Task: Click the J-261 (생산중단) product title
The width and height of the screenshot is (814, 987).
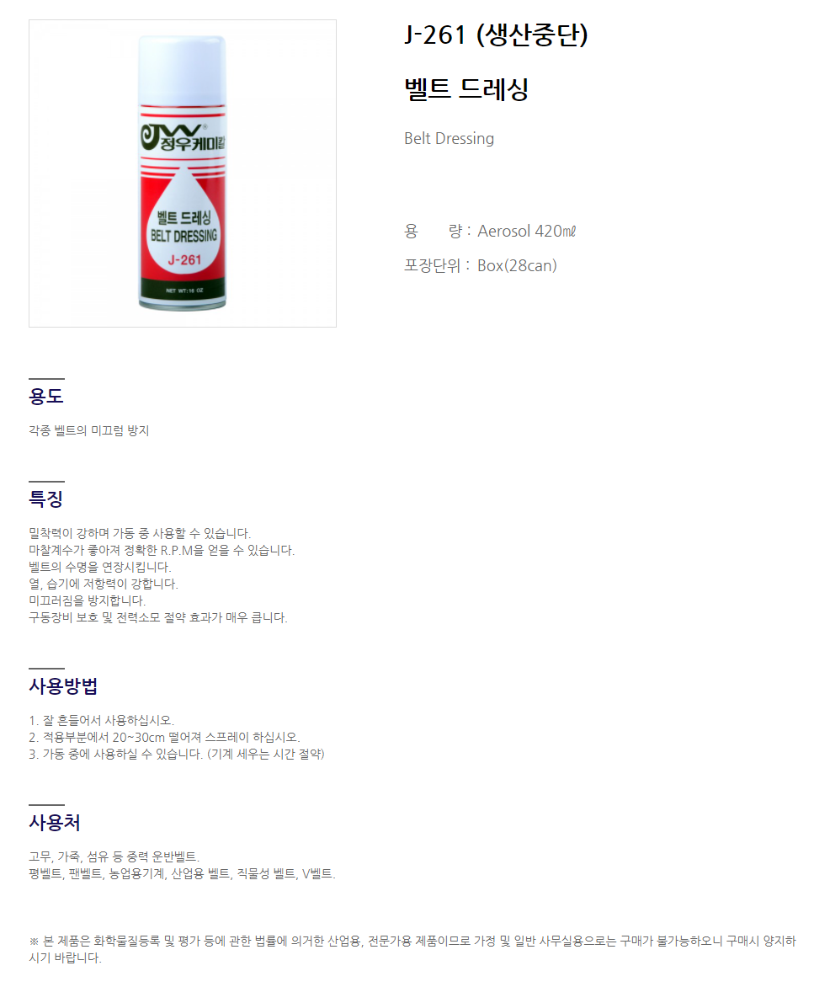Action: click(x=496, y=35)
